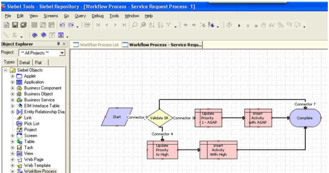Collapse the Siebel Objects tree root
The width and height of the screenshot is (329, 173).
[x=5, y=70]
